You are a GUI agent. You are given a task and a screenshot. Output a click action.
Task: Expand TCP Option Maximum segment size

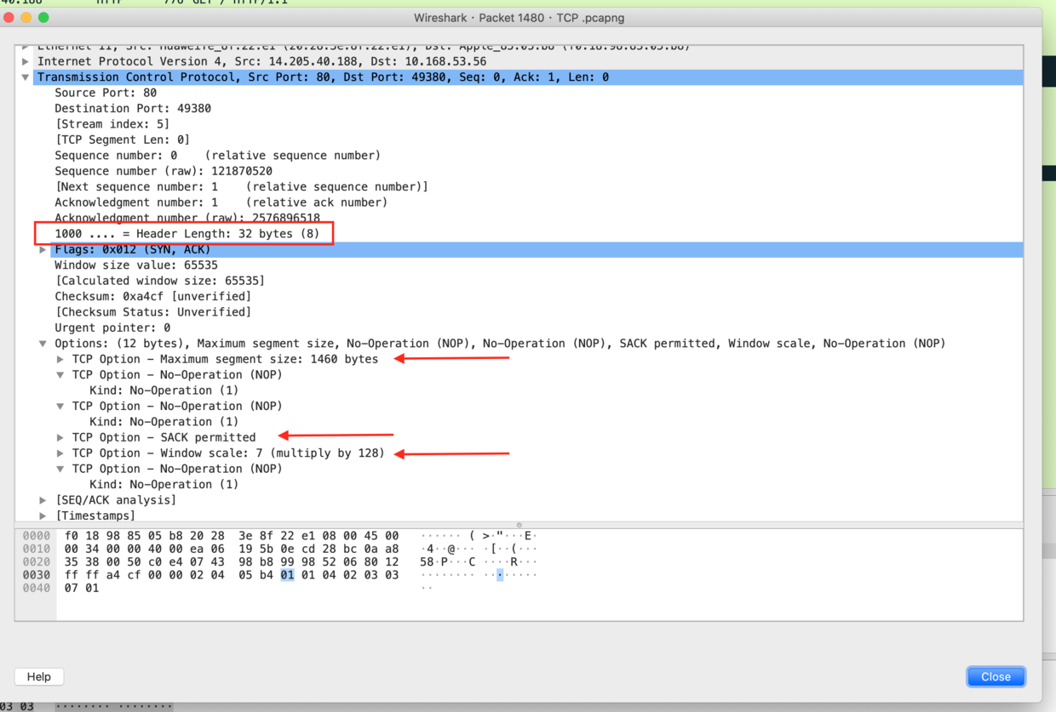click(x=60, y=359)
